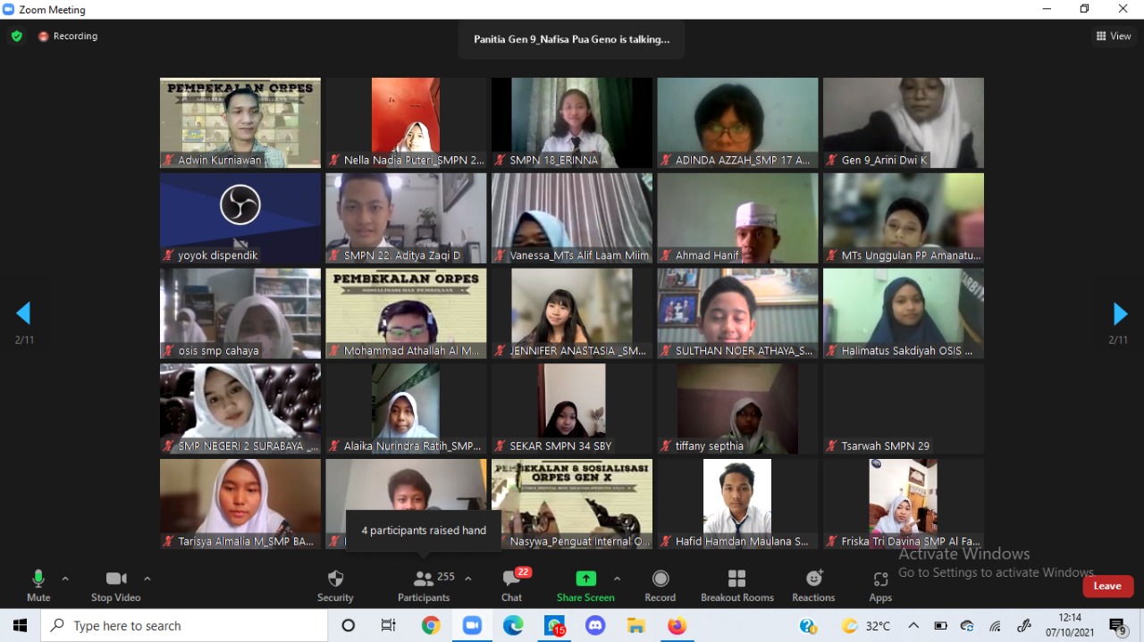Select Nella Nadia Puteri video tile
Viewport: 1144px width, 642px height.
[406, 122]
